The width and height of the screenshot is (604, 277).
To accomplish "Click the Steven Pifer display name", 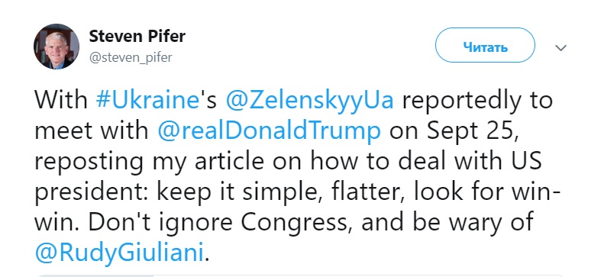I will pyautogui.click(x=137, y=37).
